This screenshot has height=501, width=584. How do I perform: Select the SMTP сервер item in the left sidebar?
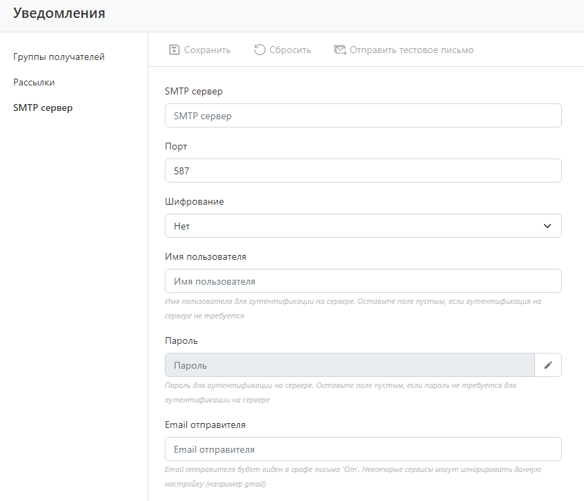[x=43, y=108]
